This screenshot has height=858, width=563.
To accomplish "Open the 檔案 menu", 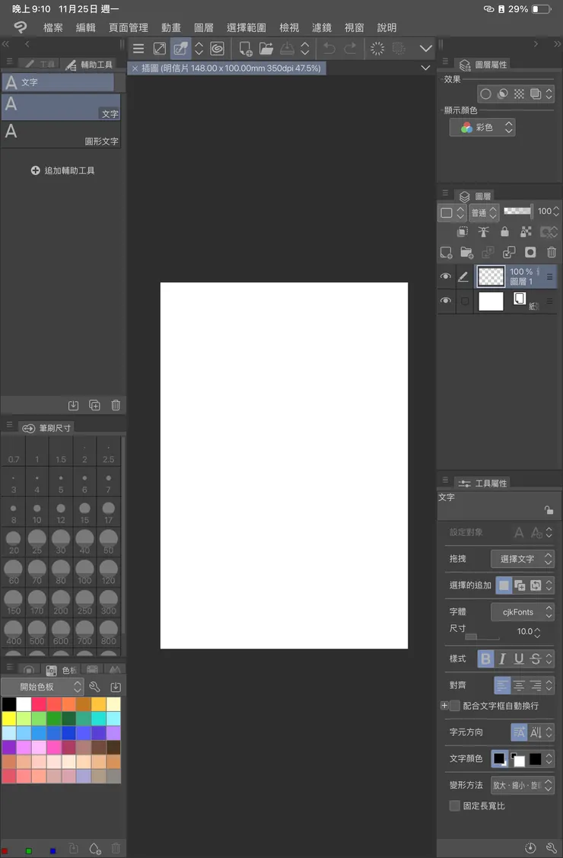I will click(x=53, y=27).
